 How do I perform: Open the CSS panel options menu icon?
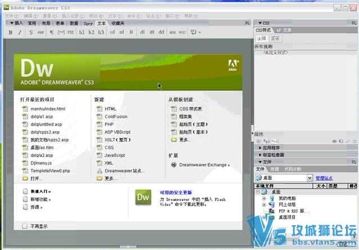[x=354, y=23]
